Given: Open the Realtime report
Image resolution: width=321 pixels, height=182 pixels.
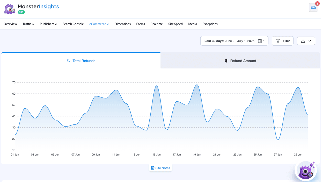Looking at the screenshot, I should 157,24.
